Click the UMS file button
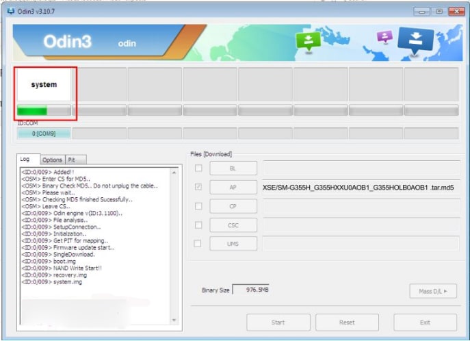The width and height of the screenshot is (470, 341). [x=233, y=244]
